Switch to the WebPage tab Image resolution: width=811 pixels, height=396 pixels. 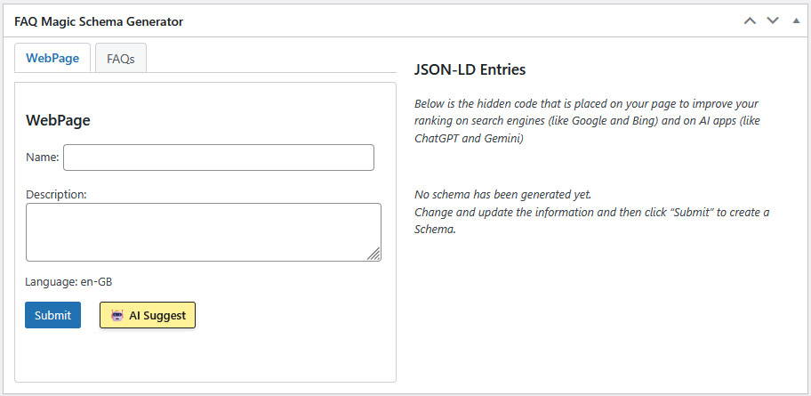[52, 59]
